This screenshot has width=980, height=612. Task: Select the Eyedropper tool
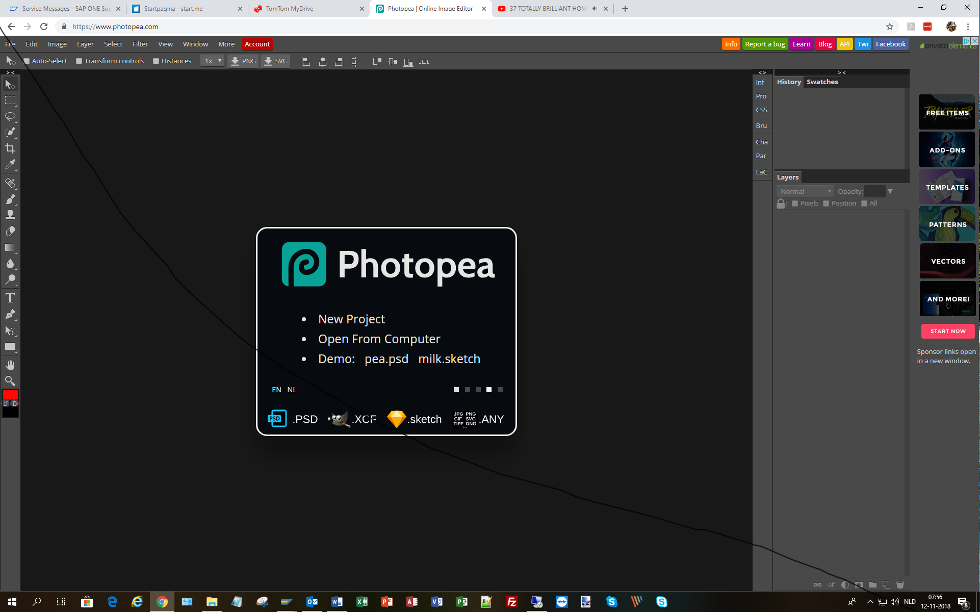(10, 164)
